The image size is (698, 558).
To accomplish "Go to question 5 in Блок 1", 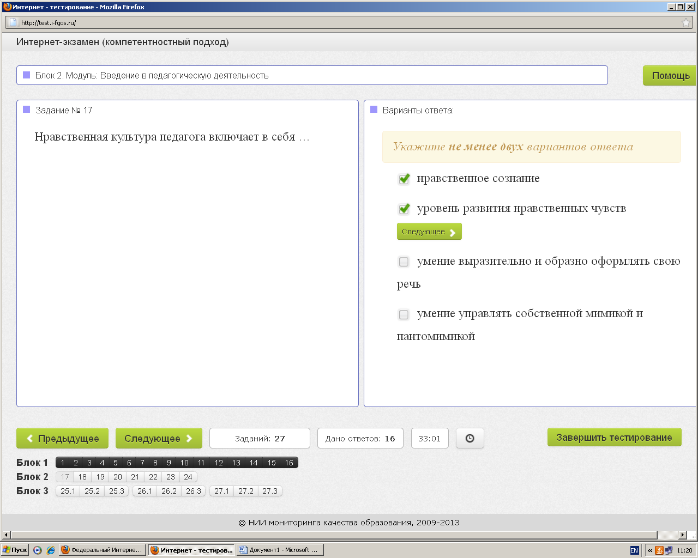I will 116,463.
